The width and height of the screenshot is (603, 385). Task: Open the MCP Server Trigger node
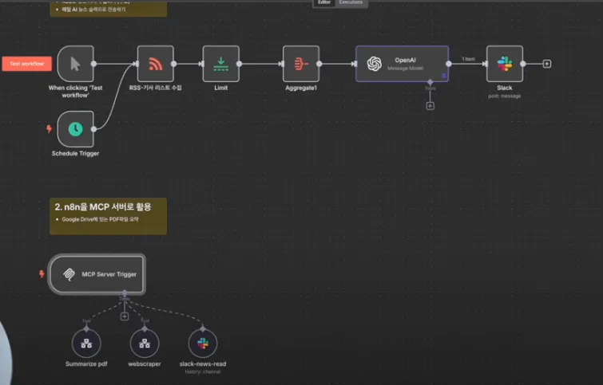pos(97,274)
